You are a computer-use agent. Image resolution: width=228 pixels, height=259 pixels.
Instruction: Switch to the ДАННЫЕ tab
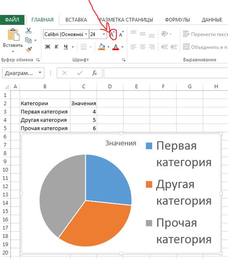point(212,20)
